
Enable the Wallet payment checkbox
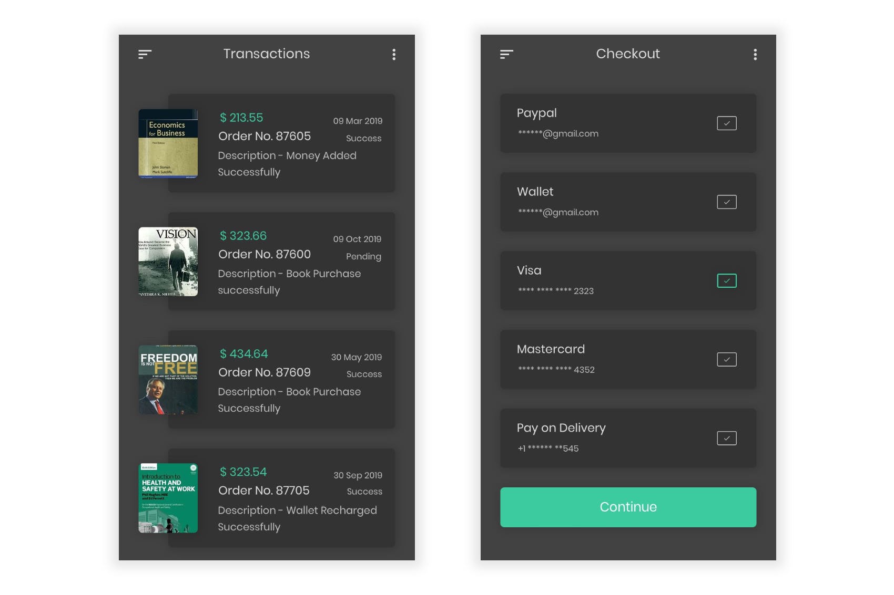(726, 202)
